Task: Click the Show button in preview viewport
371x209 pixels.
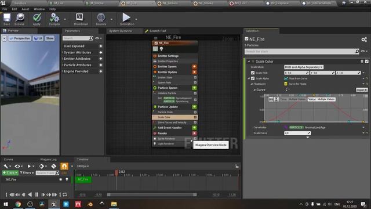Action: (50, 38)
